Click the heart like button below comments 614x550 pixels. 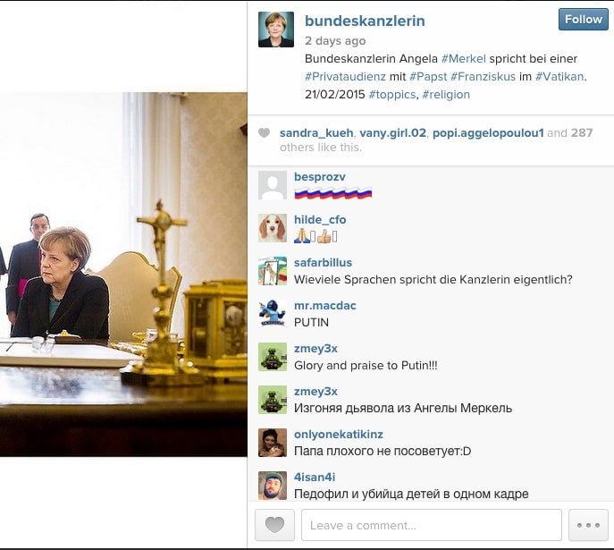tap(274, 525)
